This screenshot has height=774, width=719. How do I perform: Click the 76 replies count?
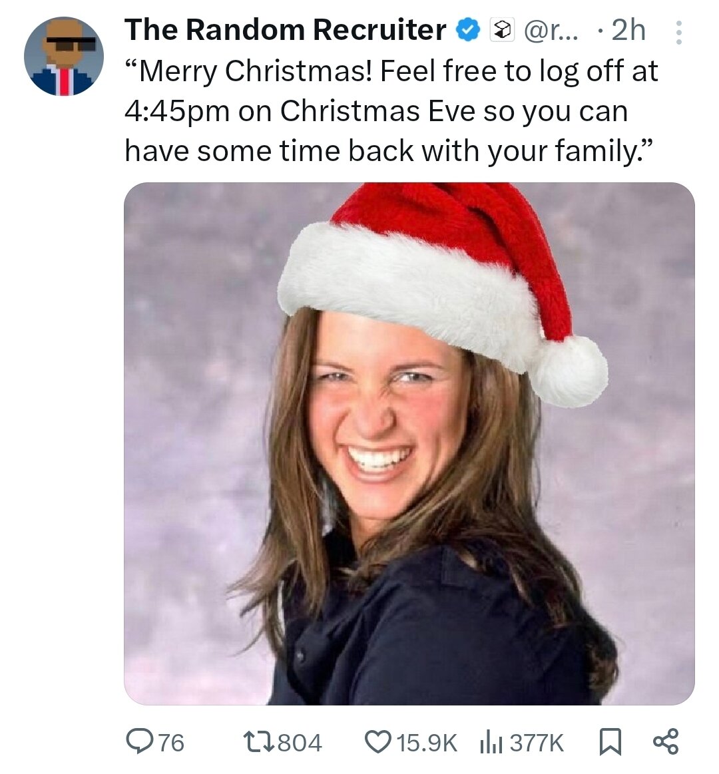172,742
